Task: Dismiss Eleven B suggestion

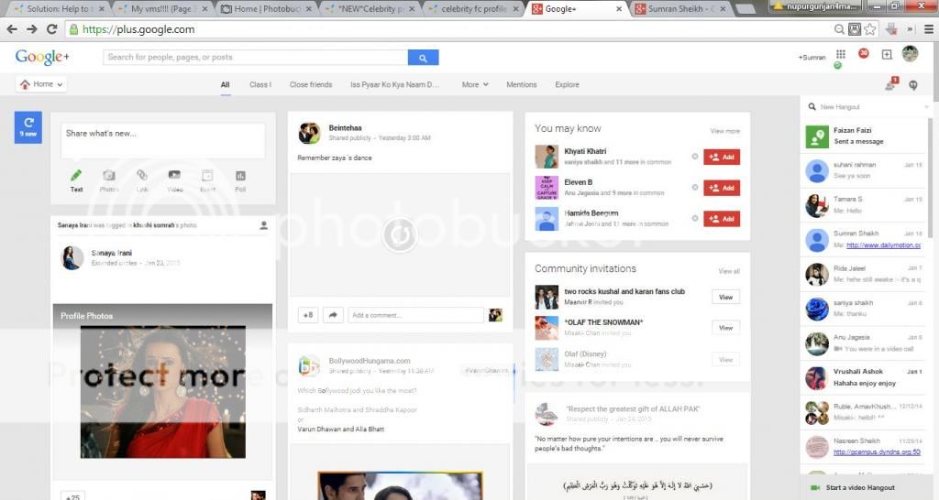Action: 694,188
